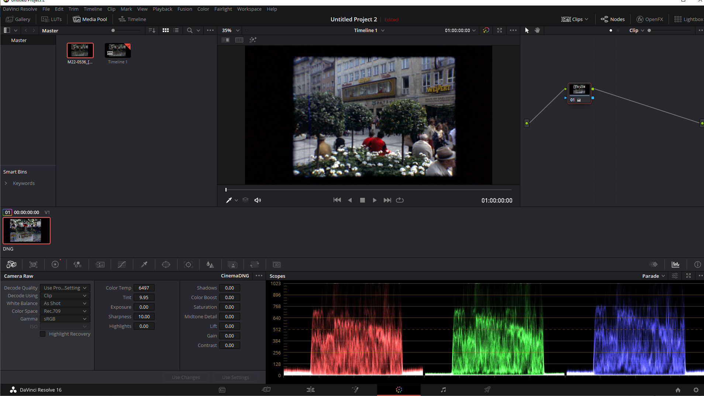This screenshot has height=396, width=704.
Task: Open the Curves palette icon
Action: (x=122, y=264)
